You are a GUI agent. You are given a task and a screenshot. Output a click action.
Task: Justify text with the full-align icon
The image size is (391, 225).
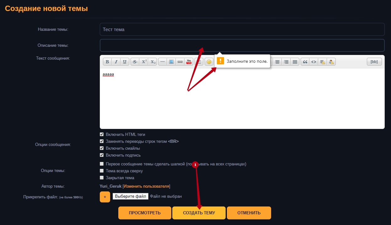(295, 62)
